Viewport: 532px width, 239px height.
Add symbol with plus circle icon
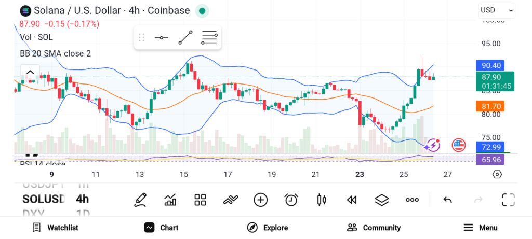click(260, 200)
